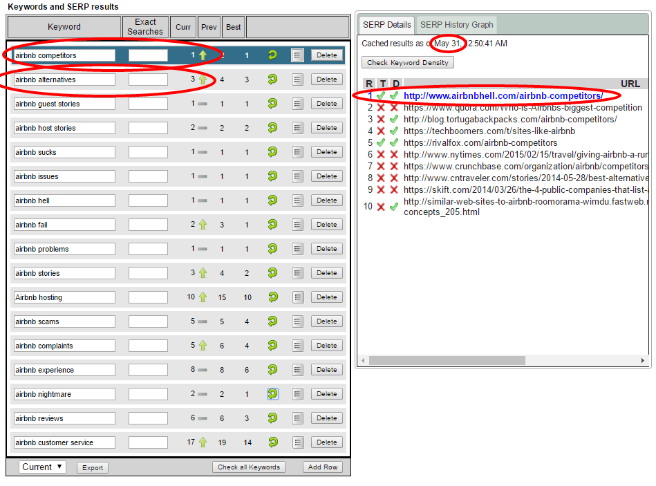This screenshot has width=656, height=486.
Task: Open the nytimes.com result URL
Action: [x=525, y=154]
